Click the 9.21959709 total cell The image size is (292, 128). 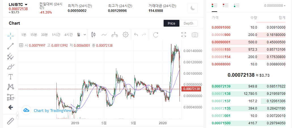pos(276,93)
